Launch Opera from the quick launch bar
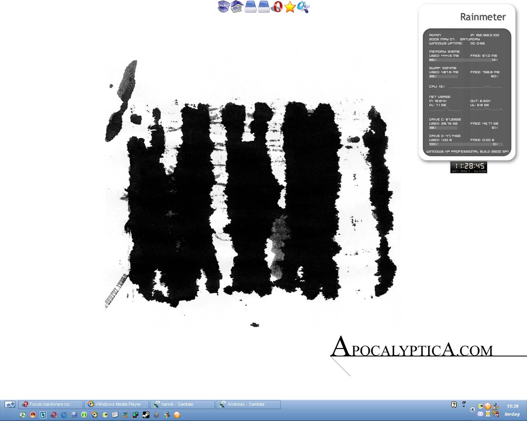527x421 pixels. 54,415
